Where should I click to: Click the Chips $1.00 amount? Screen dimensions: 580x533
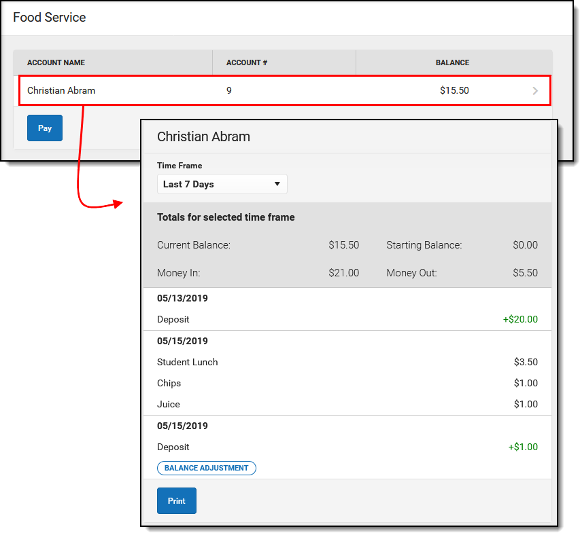(x=526, y=383)
